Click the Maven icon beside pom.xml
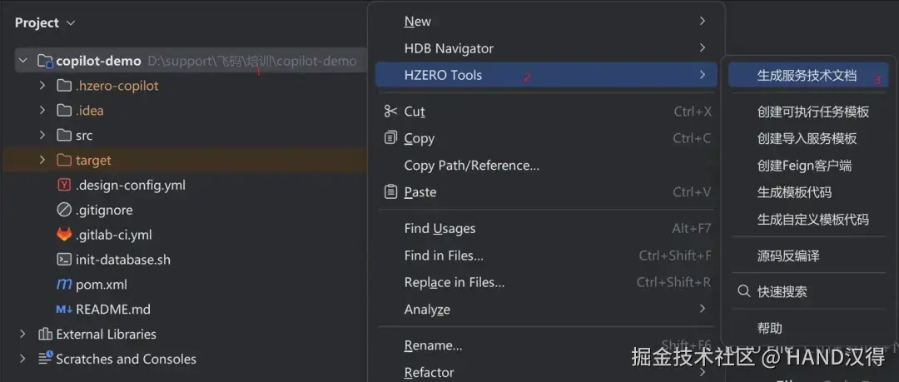Image resolution: width=899 pixels, height=382 pixels. pyautogui.click(x=64, y=285)
